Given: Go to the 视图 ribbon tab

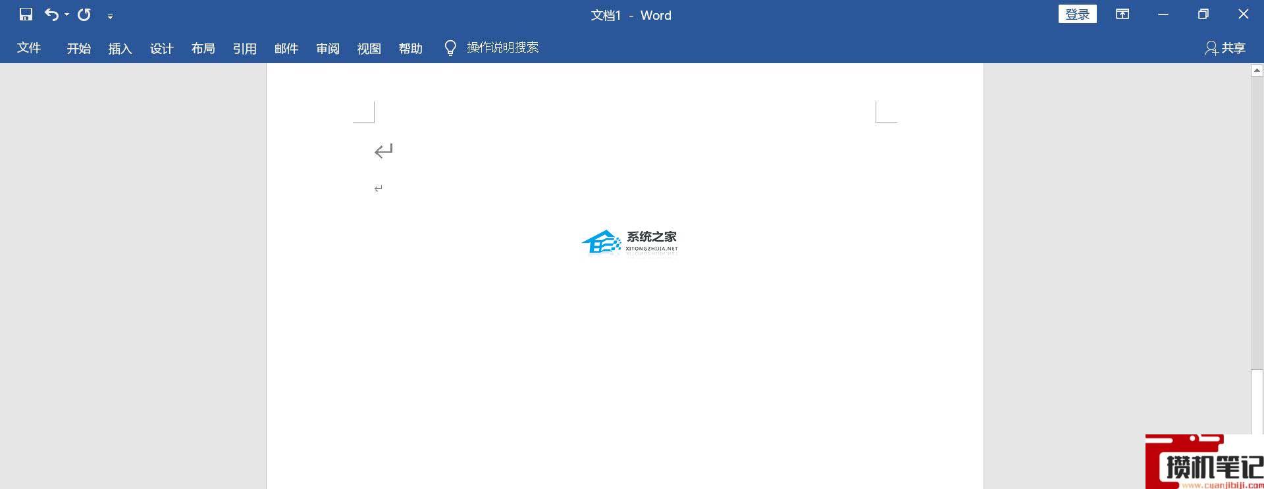Looking at the screenshot, I should point(369,48).
